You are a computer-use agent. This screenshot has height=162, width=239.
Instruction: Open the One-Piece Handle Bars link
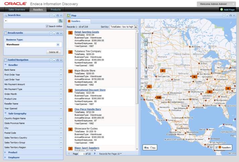click(x=87, y=109)
